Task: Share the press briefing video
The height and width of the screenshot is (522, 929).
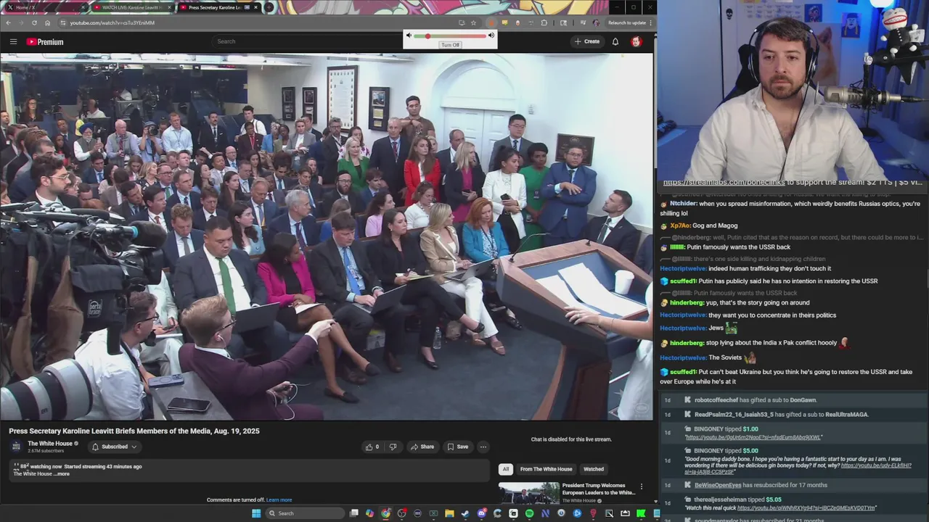Action: point(422,447)
